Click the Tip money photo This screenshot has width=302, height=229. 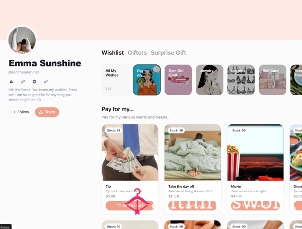tap(130, 152)
